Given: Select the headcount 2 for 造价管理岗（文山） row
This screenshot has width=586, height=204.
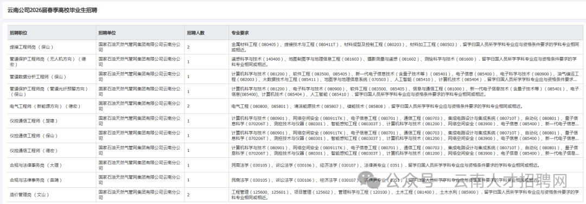Looking at the screenshot, I should (188, 195).
